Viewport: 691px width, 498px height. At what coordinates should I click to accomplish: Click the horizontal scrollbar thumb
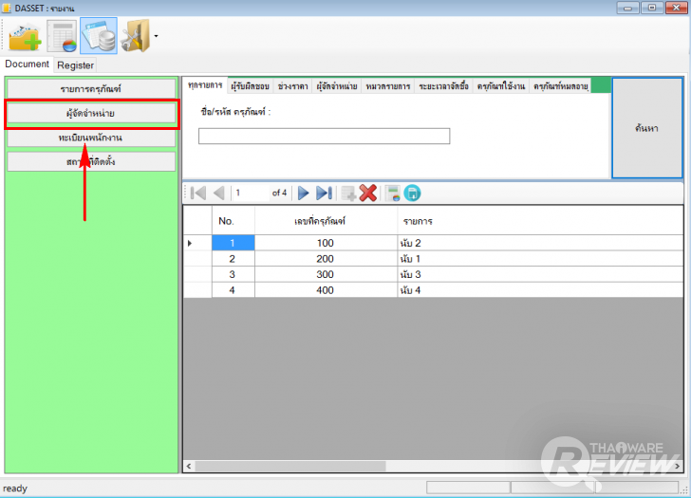pyautogui.click(x=290, y=466)
